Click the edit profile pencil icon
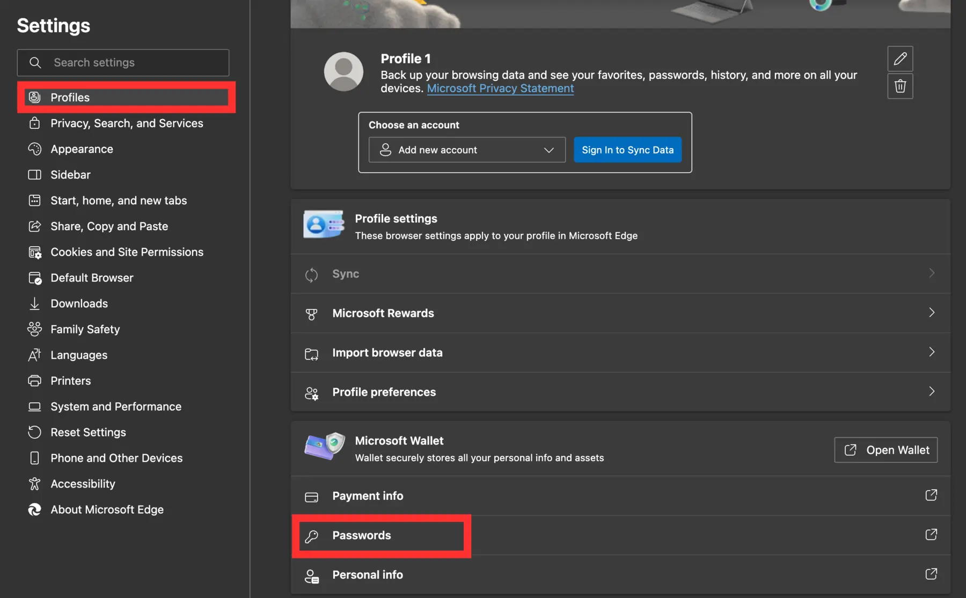Viewport: 966px width, 598px height. click(x=900, y=58)
